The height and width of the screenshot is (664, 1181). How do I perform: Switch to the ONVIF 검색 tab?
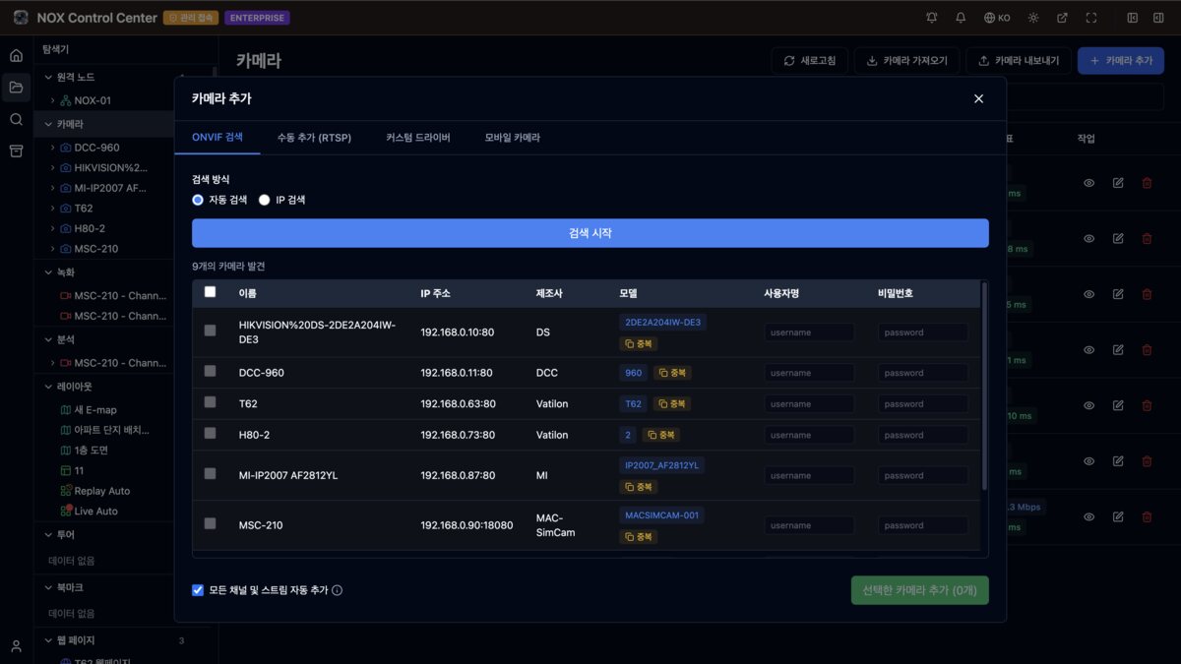click(218, 138)
